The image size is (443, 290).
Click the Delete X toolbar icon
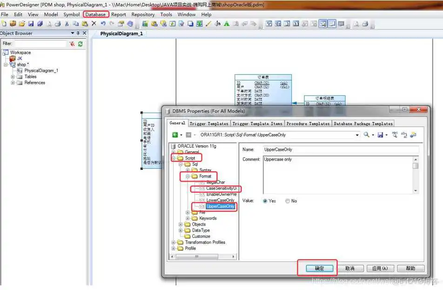point(94,23)
